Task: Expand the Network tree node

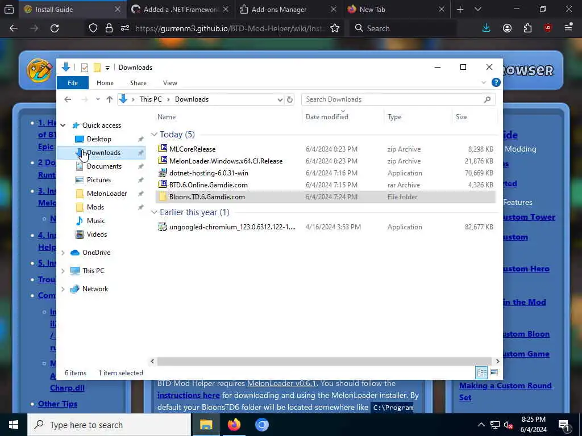Action: coord(63,289)
